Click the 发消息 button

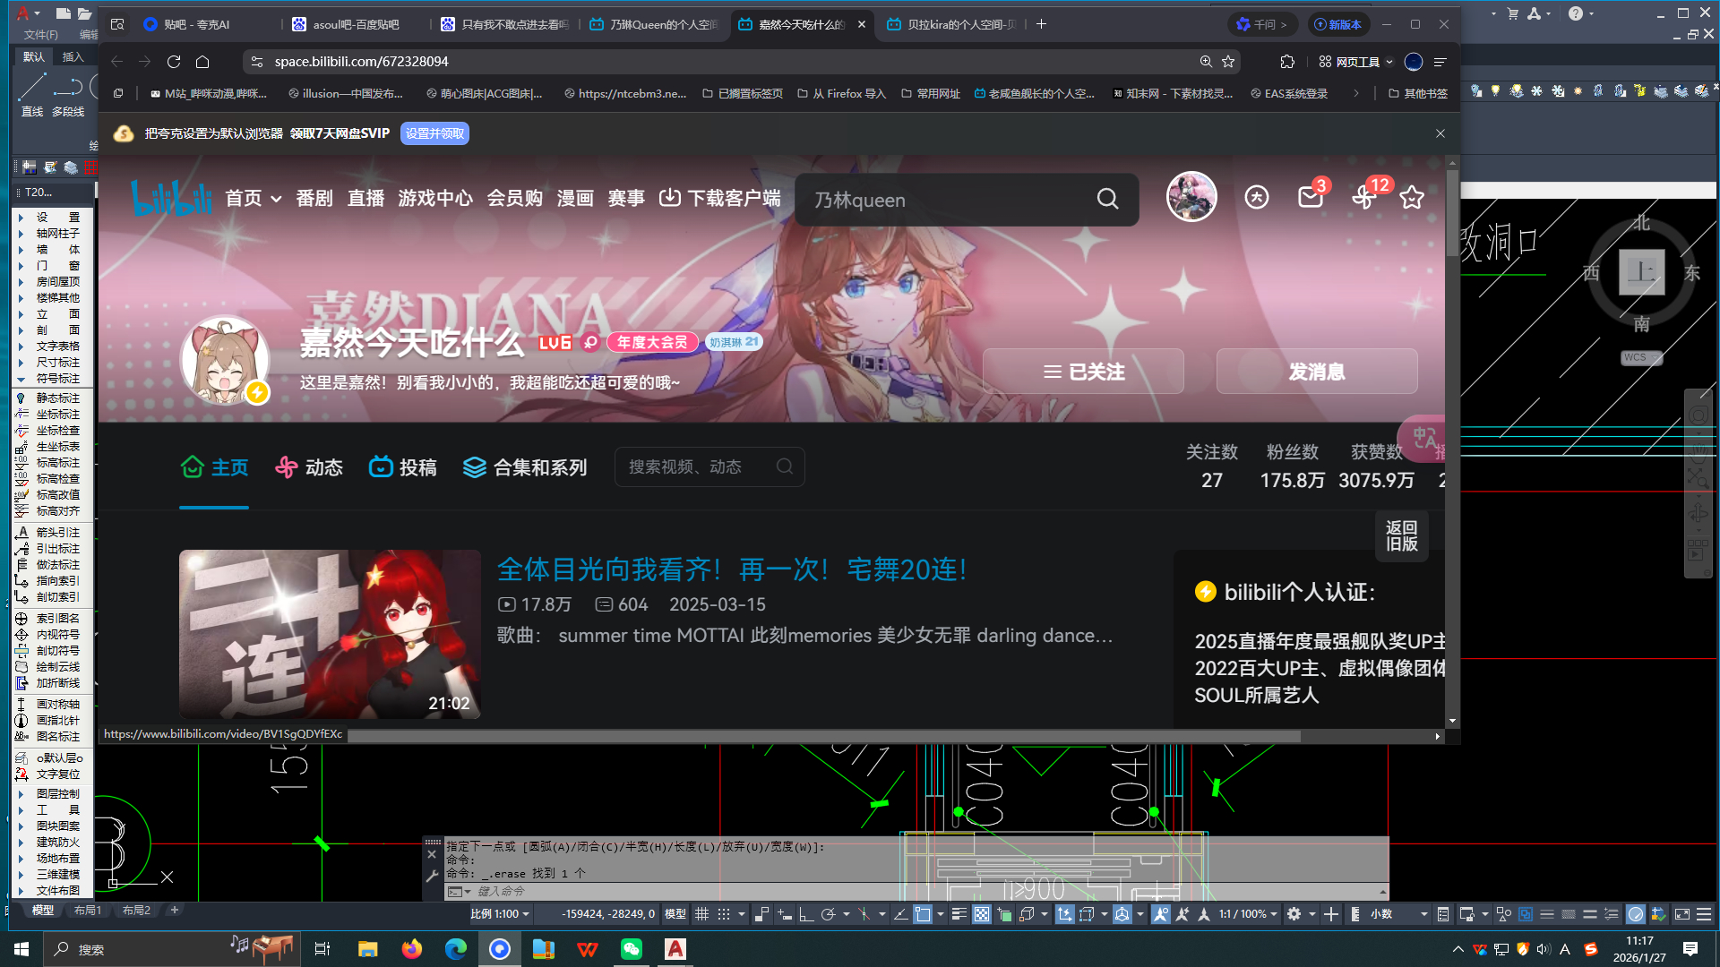point(1316,372)
